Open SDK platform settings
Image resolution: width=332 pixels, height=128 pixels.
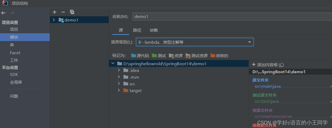[14, 75]
